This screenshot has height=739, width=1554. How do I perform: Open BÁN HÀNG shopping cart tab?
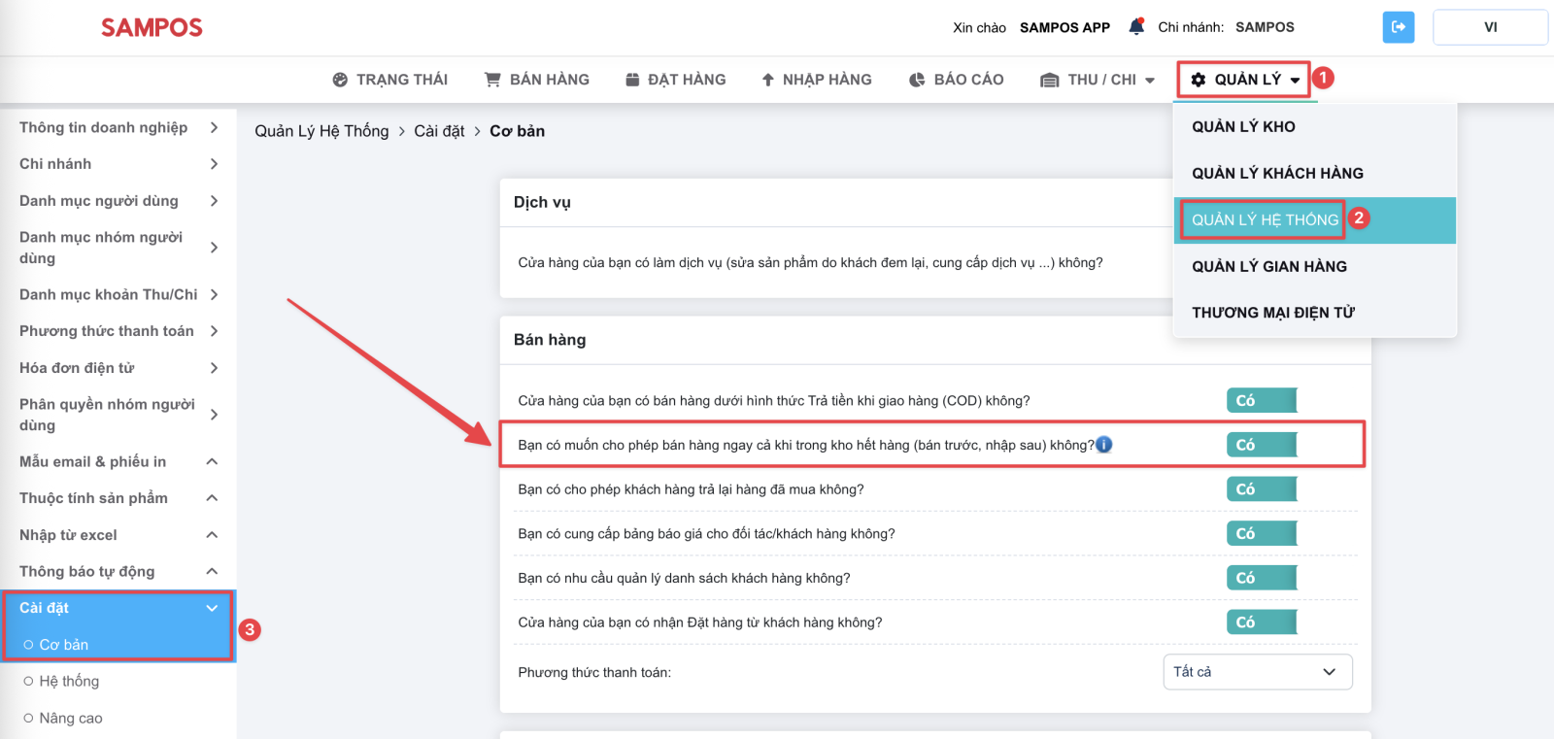tap(537, 80)
